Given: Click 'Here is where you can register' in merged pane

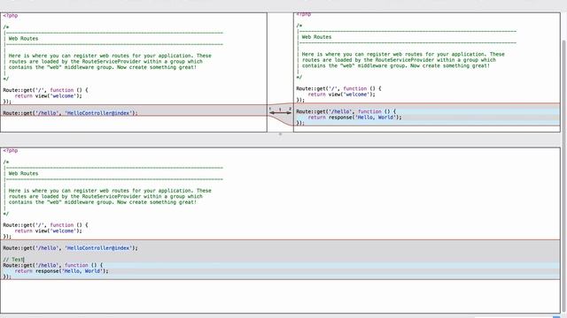Looking at the screenshot, I should coord(53,191).
